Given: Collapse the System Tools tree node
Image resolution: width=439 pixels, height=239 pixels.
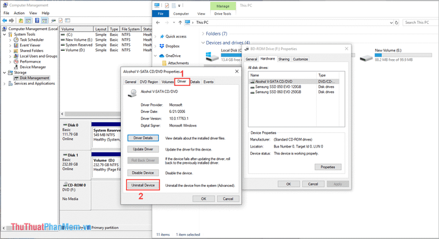Looking at the screenshot, I should [x=4, y=35].
